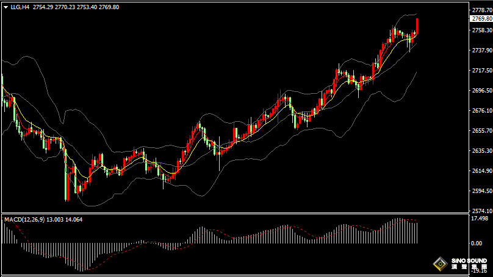Image resolution: width=493 pixels, height=277 pixels.
Task: Click the latest tall red candle at right edge
Action: [417, 26]
